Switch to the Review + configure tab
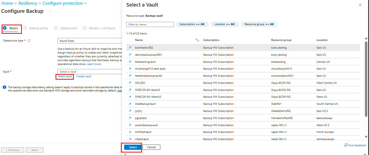Viewport: 369px width, 155px height. (x=99, y=28)
